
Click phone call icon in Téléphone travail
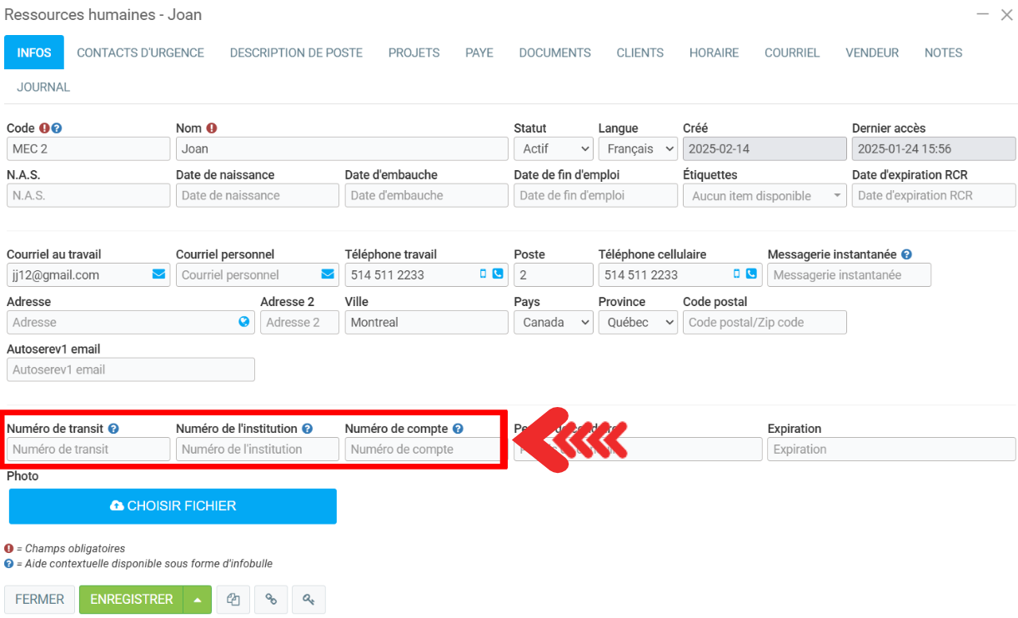[x=498, y=274]
